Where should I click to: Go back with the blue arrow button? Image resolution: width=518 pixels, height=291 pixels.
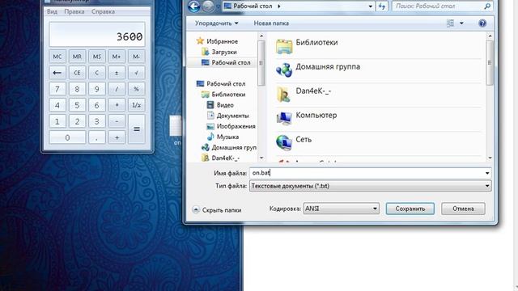pyautogui.click(x=193, y=6)
